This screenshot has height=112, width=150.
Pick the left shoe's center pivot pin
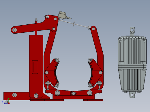(x=47, y=73)
